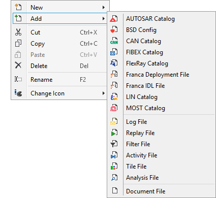Click the Add item plus page icon
This screenshot has height=198, width=216.
[x=18, y=18]
